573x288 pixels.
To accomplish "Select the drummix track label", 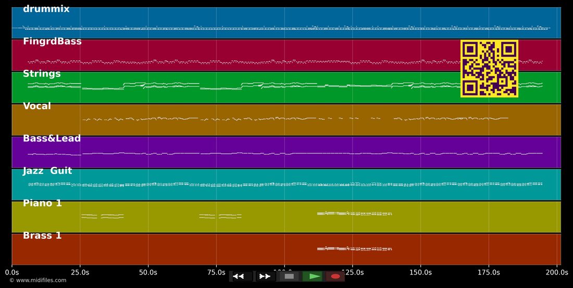I will [46, 9].
